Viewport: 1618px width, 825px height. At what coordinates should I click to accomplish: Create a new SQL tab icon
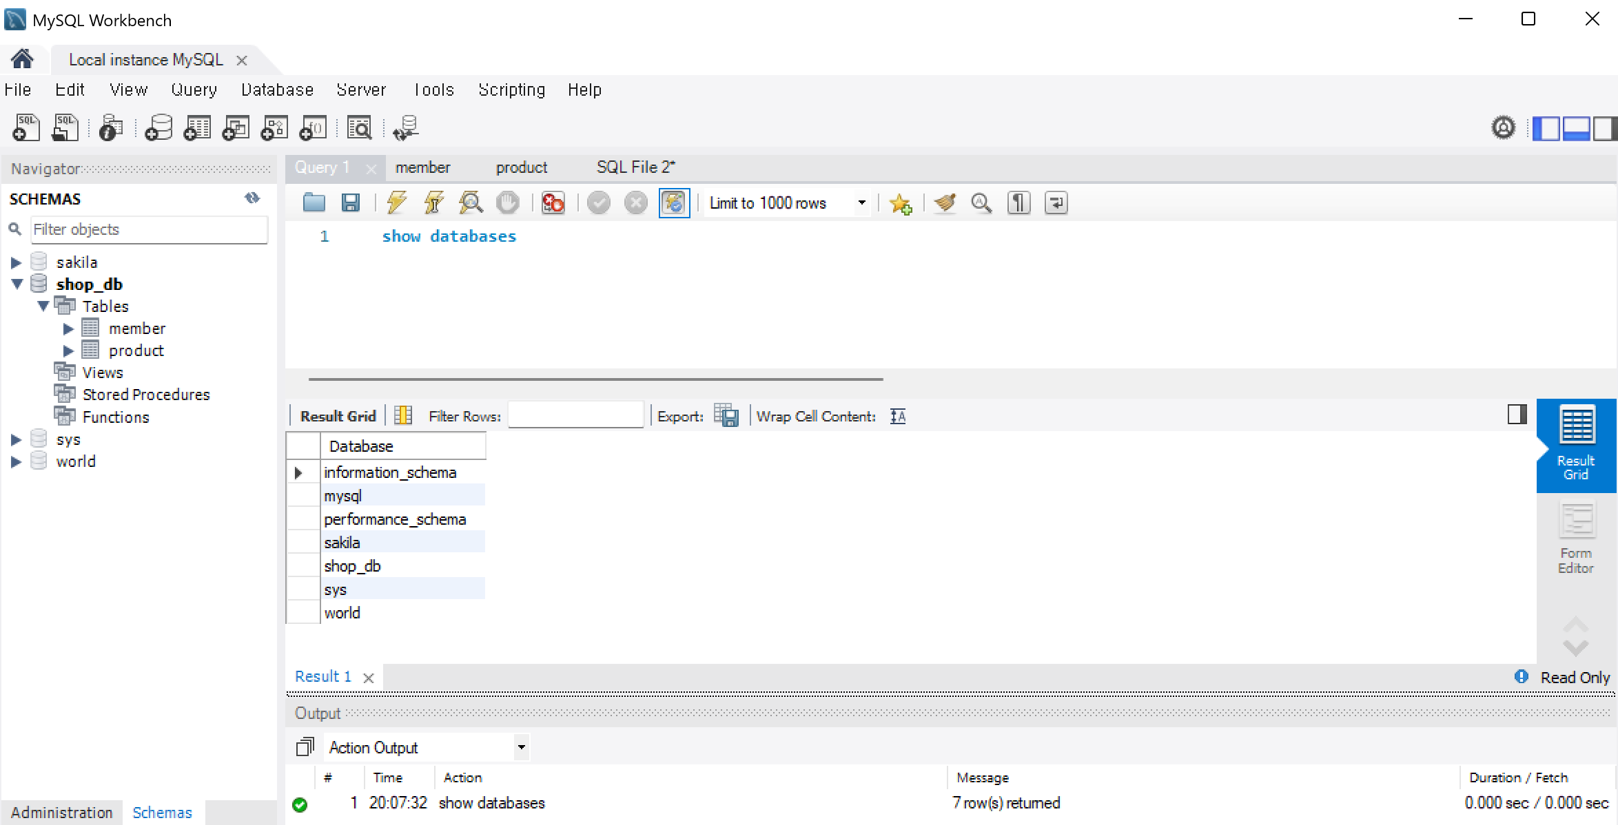tap(27, 128)
